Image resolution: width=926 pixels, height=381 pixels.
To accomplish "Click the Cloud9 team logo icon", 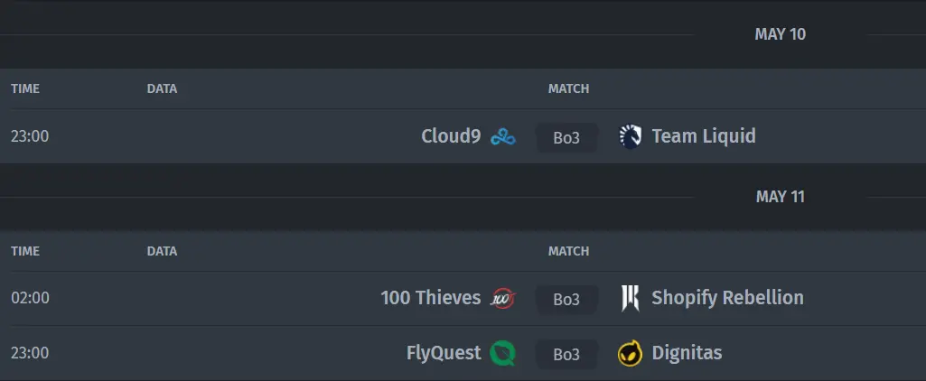I will pos(503,137).
